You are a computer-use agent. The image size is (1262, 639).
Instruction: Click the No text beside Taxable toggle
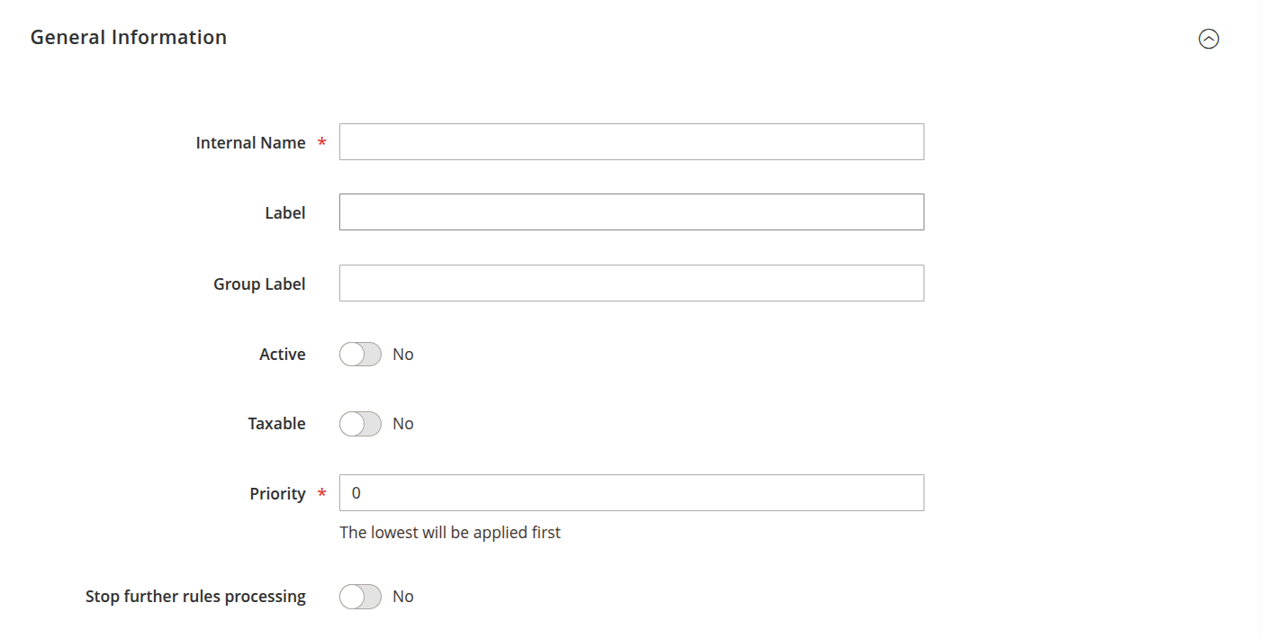[403, 424]
